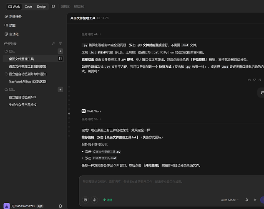Click inline code 启动整理工具.bat in bullet list
264x209 pixels.
[x=105, y=158]
